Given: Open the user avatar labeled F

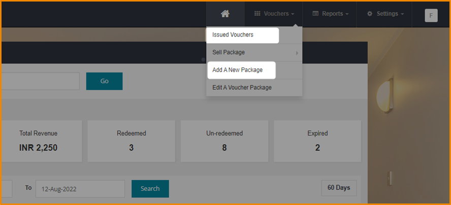Looking at the screenshot, I should click(x=431, y=15).
